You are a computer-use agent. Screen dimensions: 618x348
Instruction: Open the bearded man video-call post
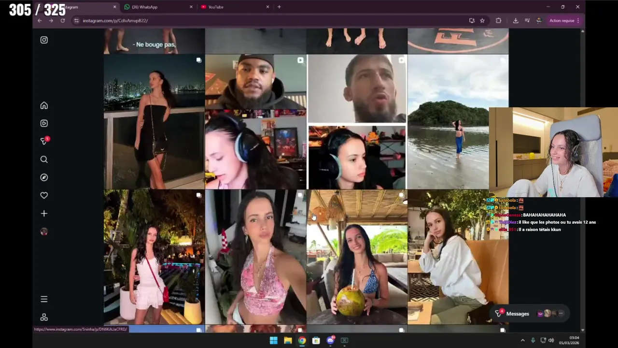[x=357, y=121]
